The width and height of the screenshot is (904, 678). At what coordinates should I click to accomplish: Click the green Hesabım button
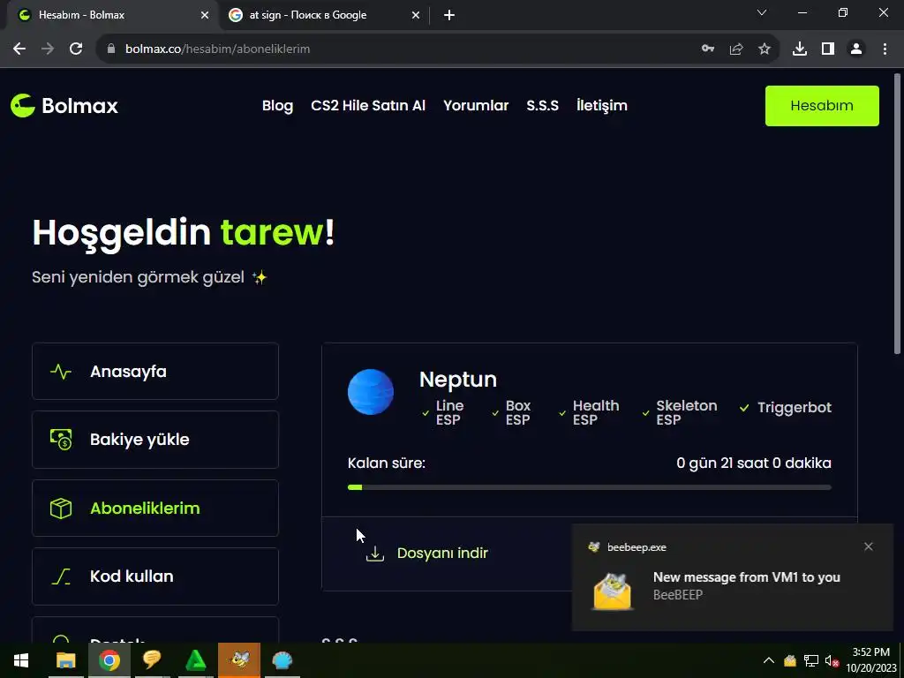click(822, 106)
